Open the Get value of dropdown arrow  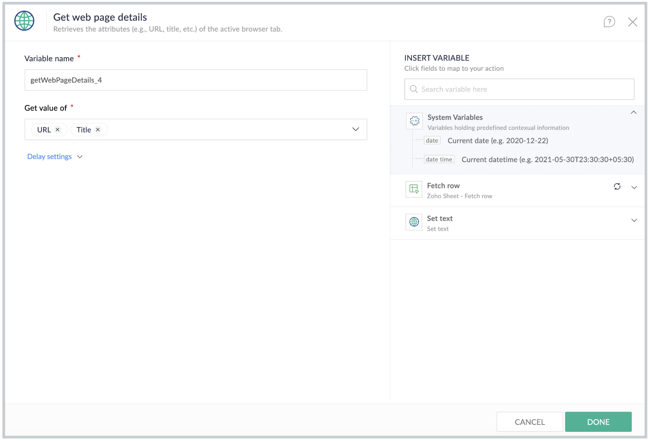click(x=356, y=129)
